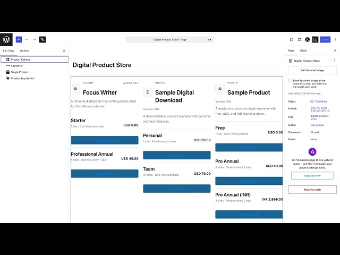Click Move to trash button

[312, 190]
